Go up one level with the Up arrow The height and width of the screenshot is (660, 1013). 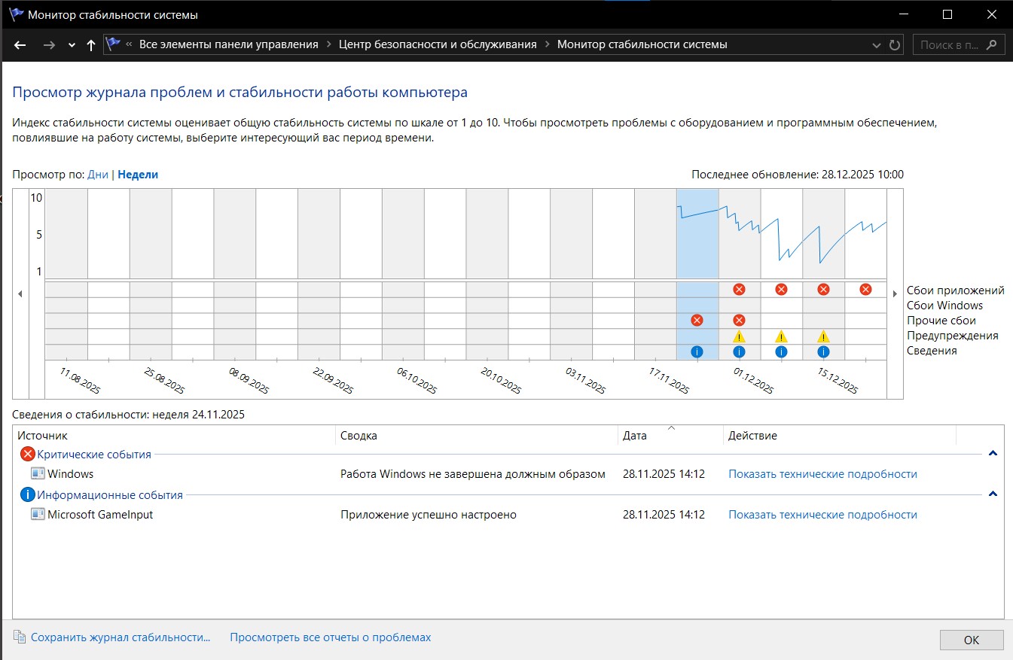click(x=91, y=45)
